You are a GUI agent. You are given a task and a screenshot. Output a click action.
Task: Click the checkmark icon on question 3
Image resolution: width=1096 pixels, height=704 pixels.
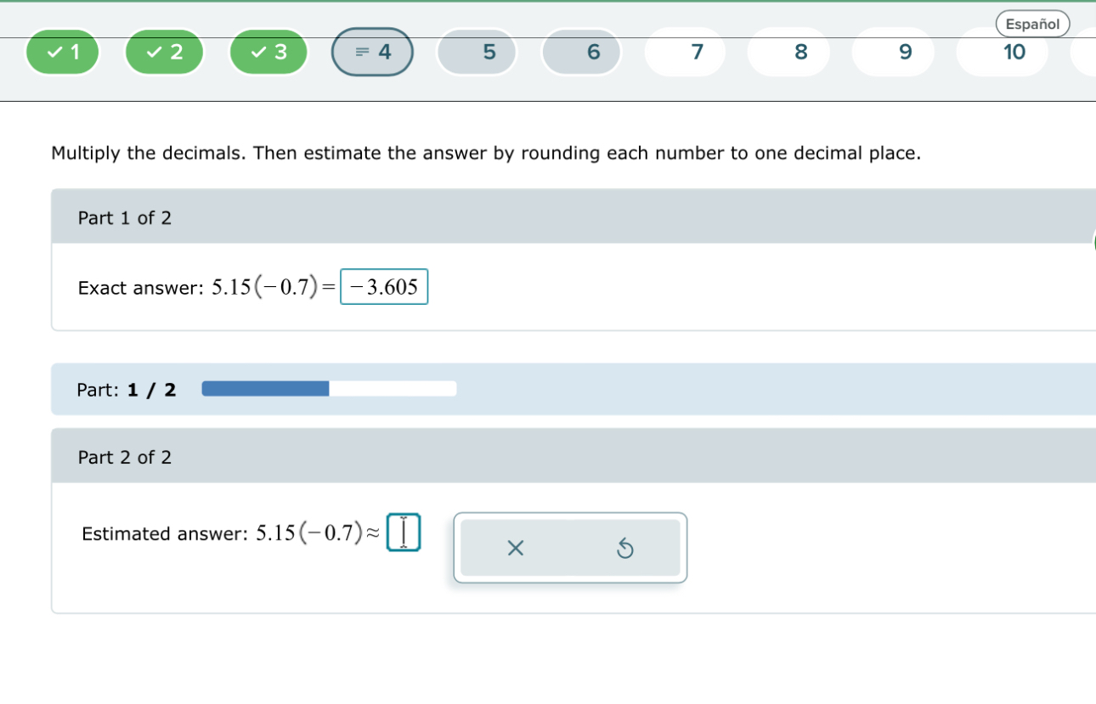[257, 52]
